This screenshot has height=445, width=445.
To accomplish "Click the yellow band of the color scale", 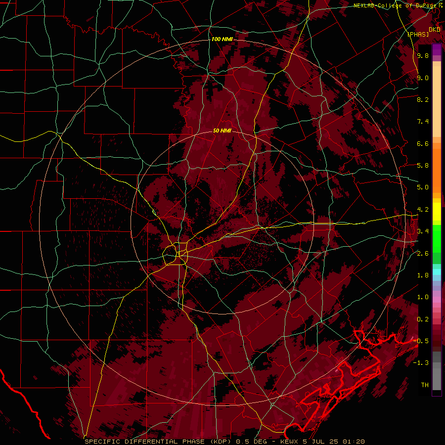I will (x=437, y=212).
